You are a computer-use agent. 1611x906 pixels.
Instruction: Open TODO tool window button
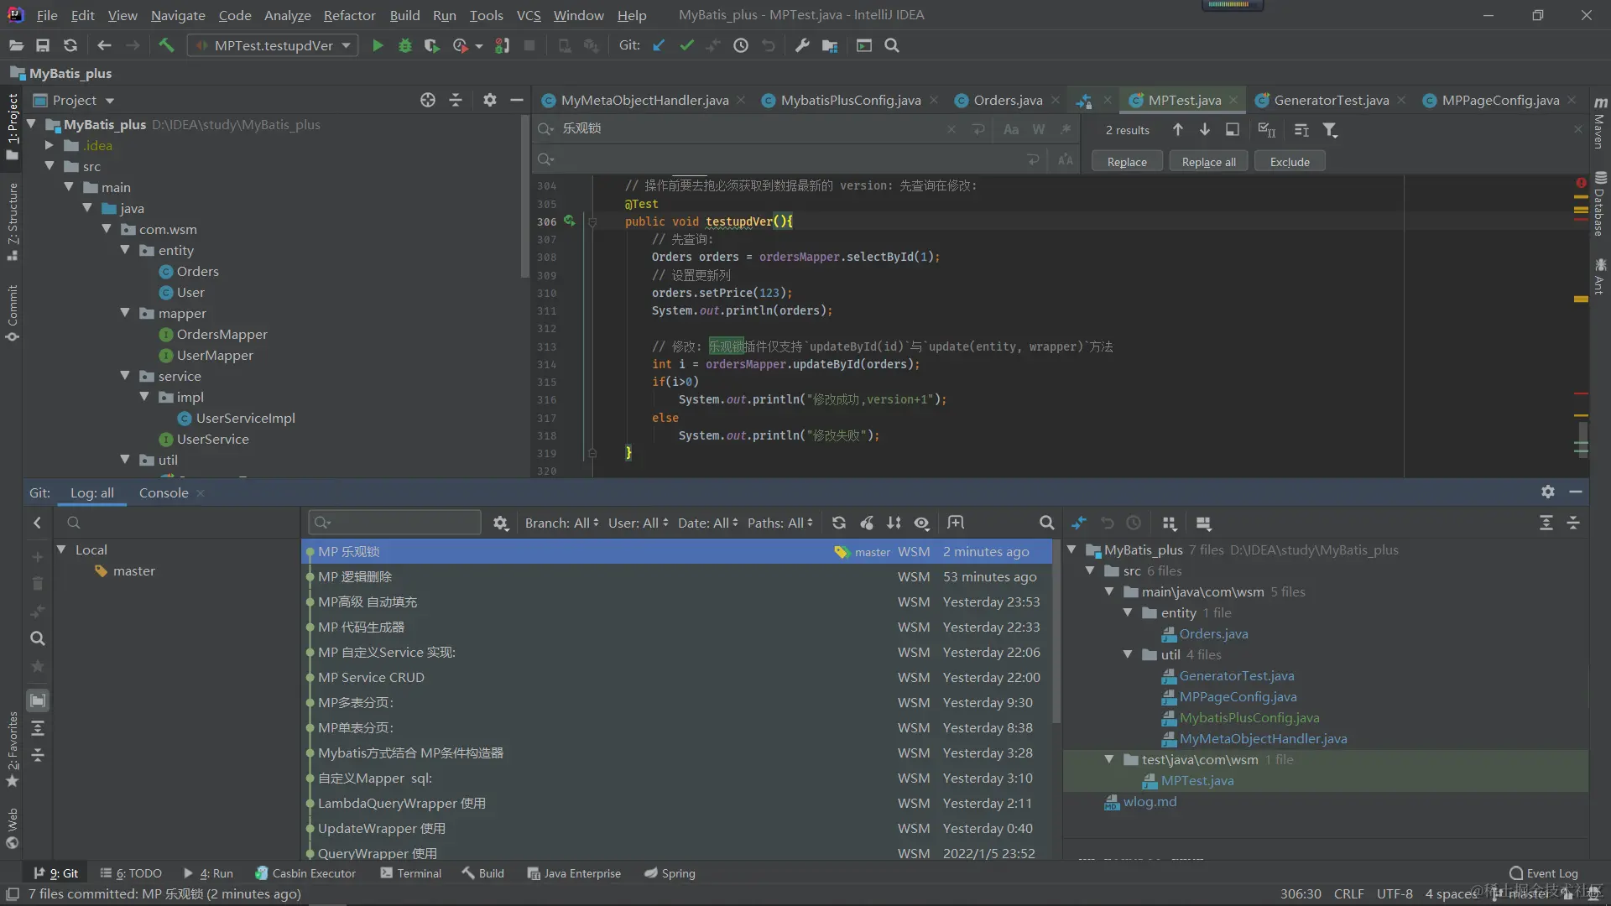[131, 873]
